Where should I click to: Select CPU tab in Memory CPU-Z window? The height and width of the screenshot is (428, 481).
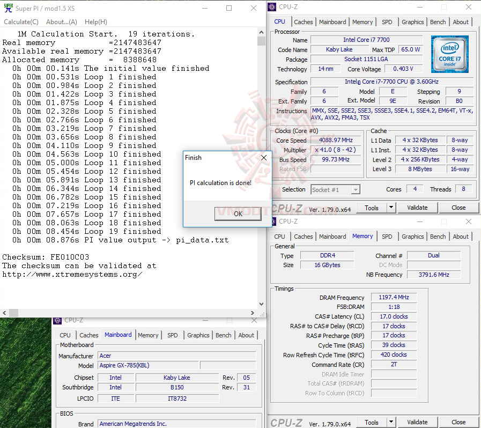[279, 236]
